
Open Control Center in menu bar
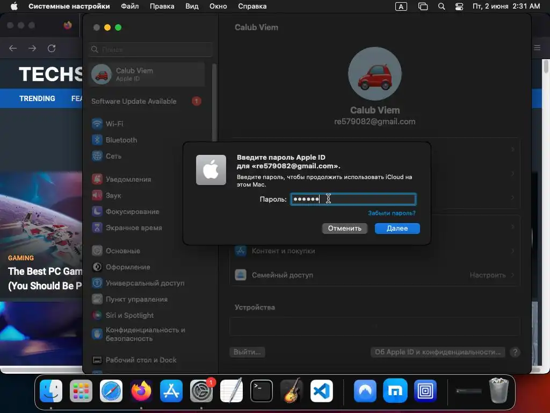[459, 6]
